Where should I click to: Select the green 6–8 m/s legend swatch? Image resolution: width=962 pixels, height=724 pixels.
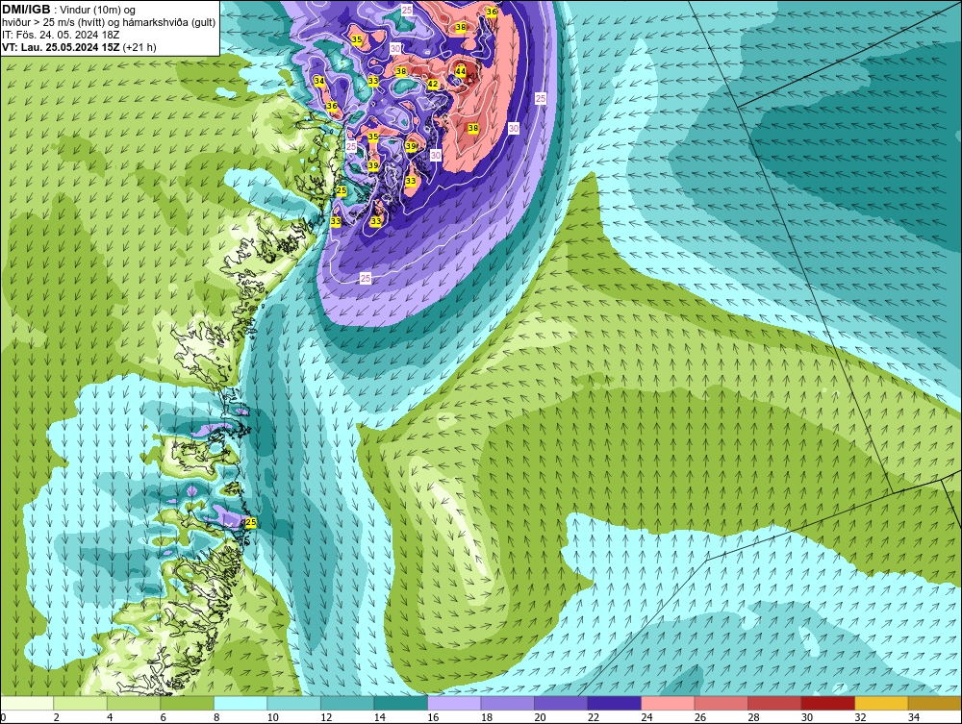(188, 703)
